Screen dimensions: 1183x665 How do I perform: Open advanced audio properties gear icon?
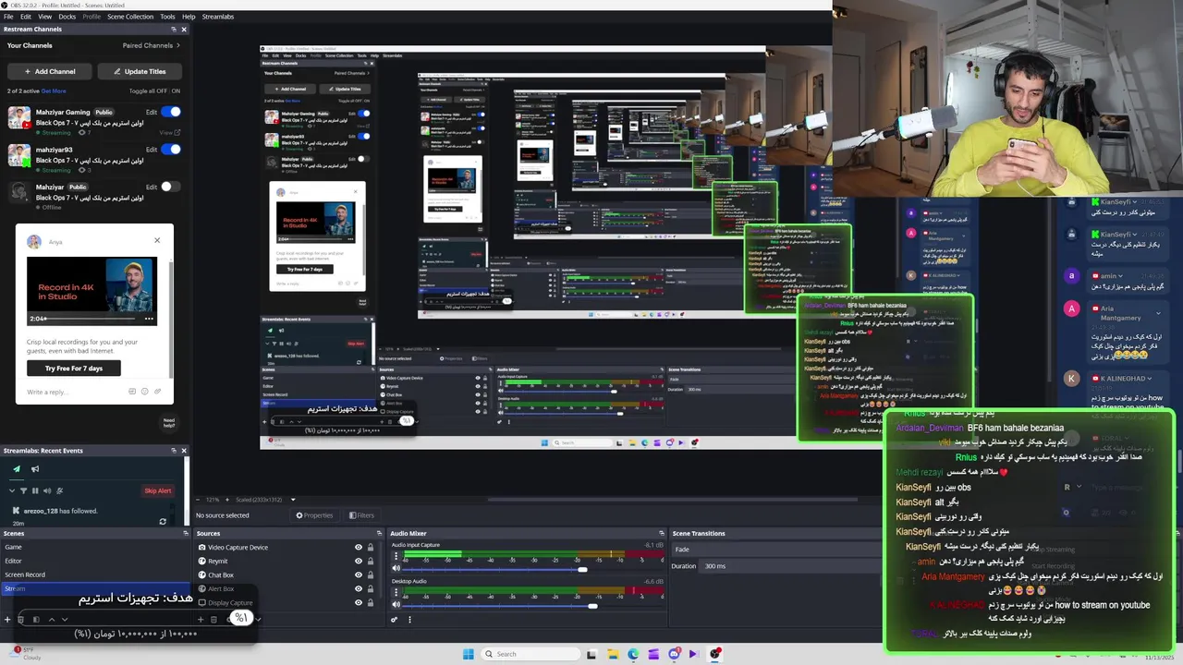pyautogui.click(x=395, y=620)
